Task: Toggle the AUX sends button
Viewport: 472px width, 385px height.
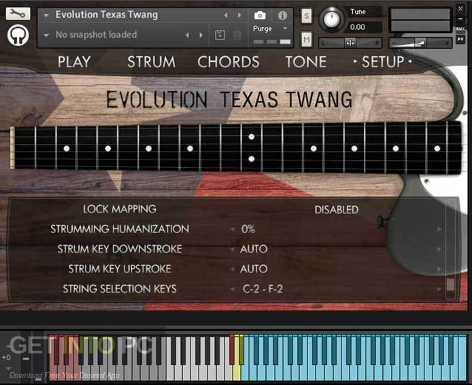Action: click(x=460, y=29)
